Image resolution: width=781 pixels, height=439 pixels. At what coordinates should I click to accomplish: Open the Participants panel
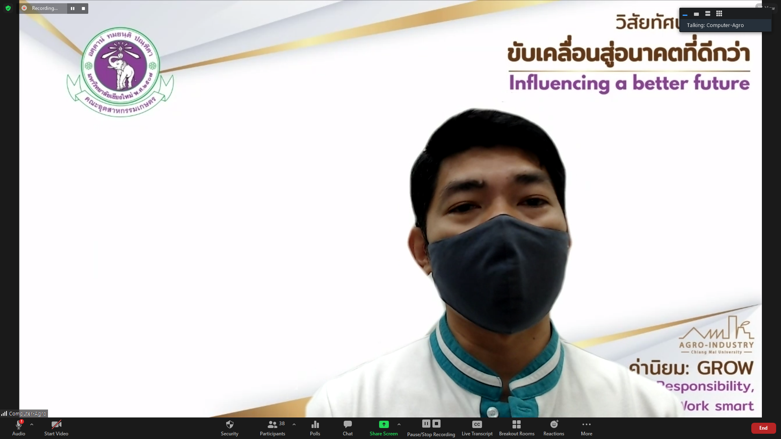tap(273, 428)
